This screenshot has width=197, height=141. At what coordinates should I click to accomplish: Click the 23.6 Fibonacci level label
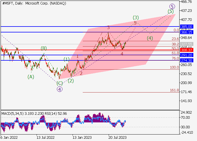175,39
